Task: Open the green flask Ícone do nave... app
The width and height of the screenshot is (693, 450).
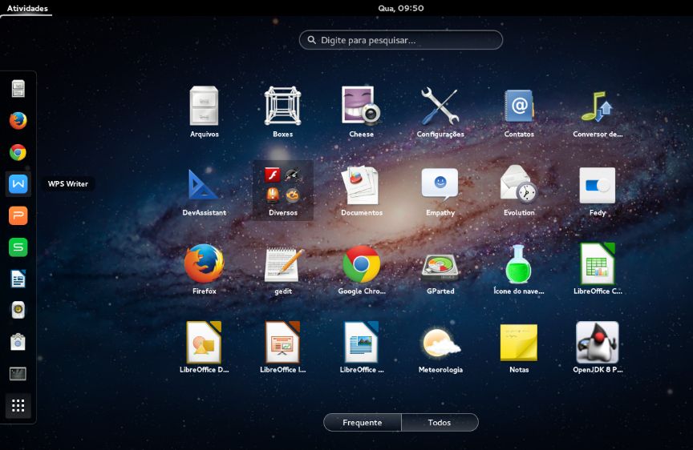Action: (x=519, y=269)
